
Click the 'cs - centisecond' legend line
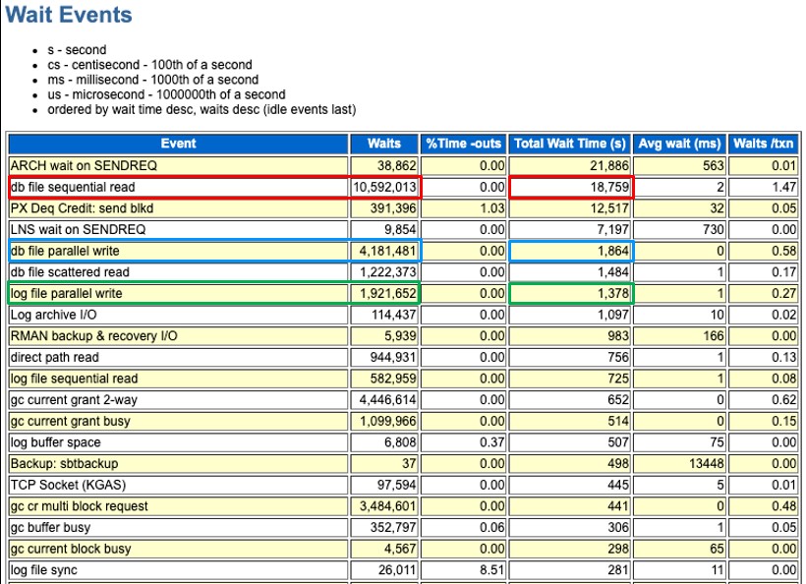pos(149,65)
